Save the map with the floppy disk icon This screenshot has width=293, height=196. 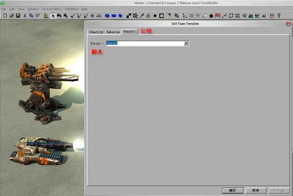pyautogui.click(x=18, y=15)
